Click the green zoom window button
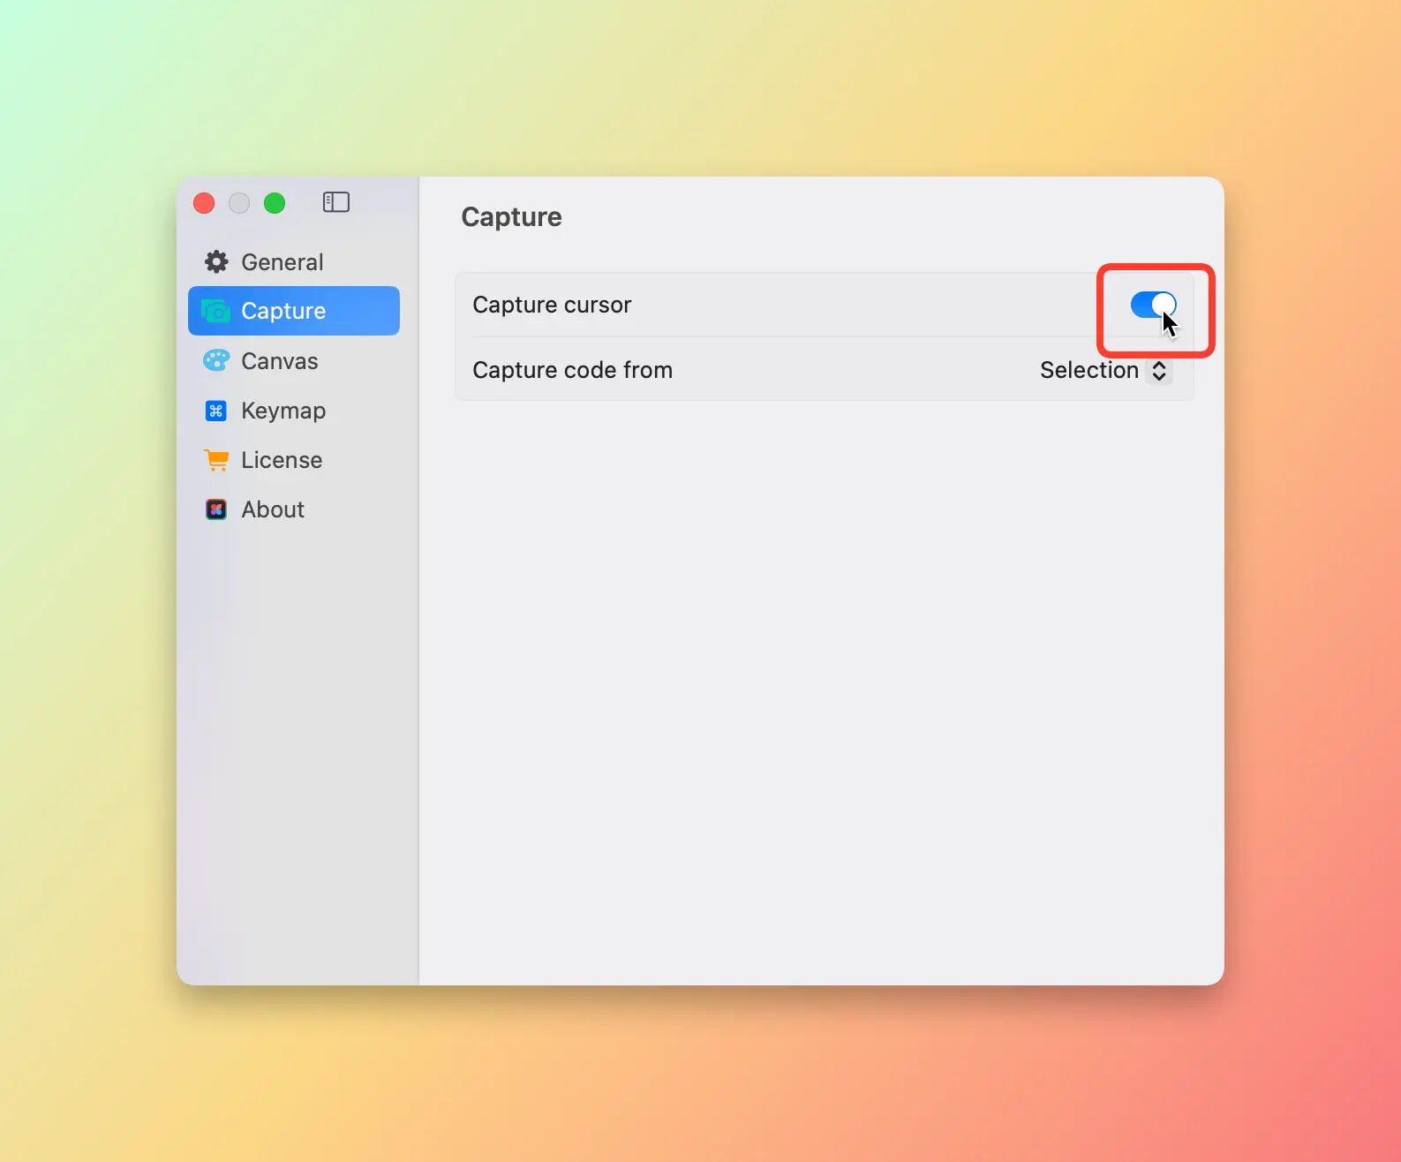The height and width of the screenshot is (1162, 1401). (x=275, y=203)
